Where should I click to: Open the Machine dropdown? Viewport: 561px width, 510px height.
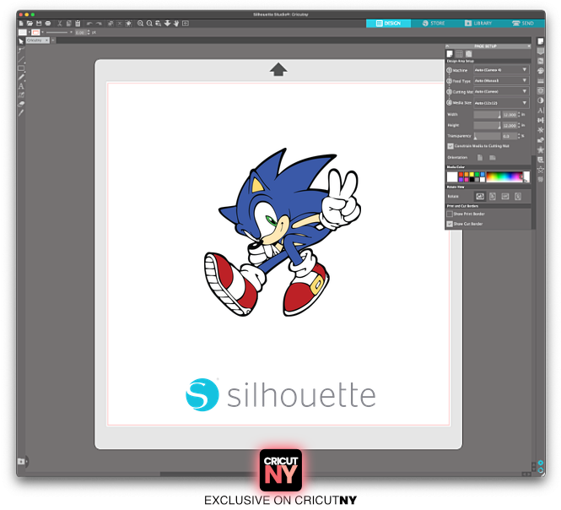pos(501,70)
